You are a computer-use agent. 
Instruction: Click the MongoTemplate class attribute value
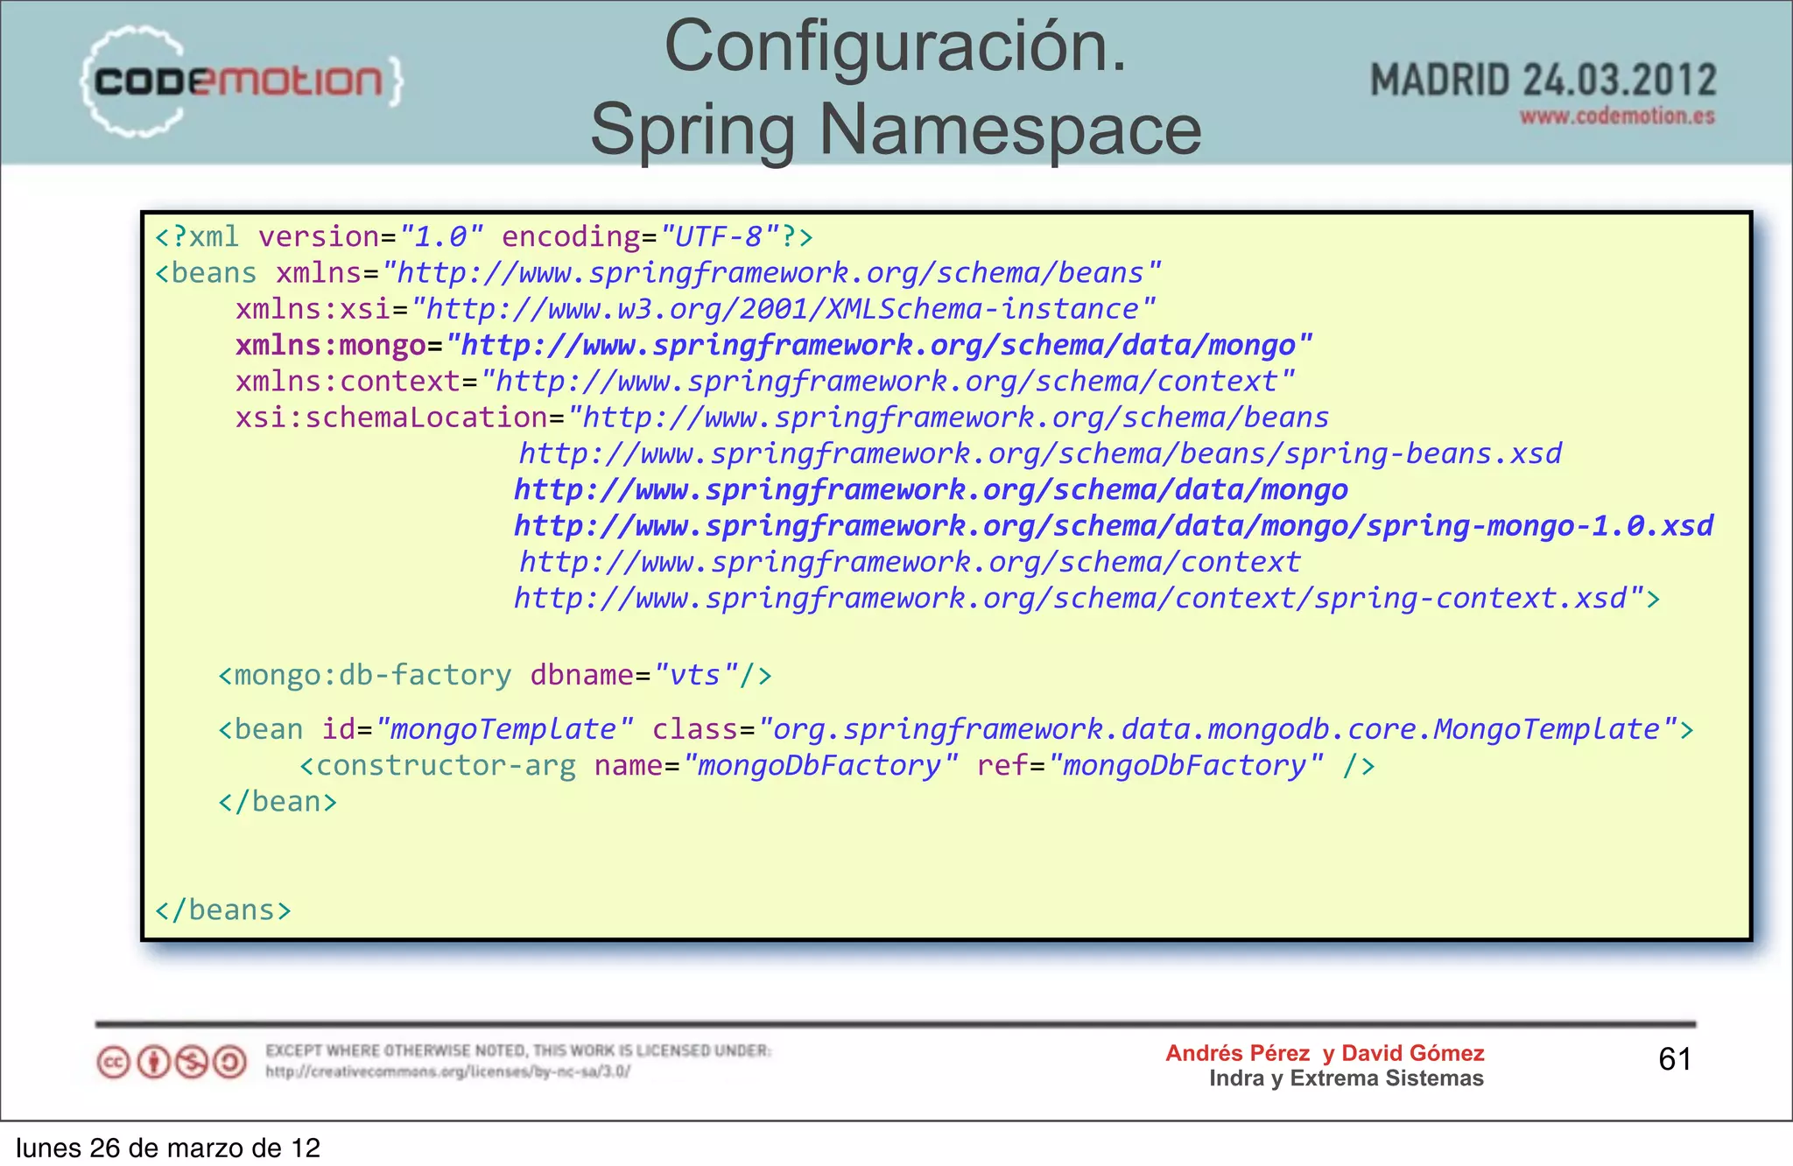point(1218,729)
